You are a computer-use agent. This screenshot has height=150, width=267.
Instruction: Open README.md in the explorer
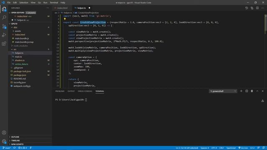pyautogui.click(x=20, y=79)
